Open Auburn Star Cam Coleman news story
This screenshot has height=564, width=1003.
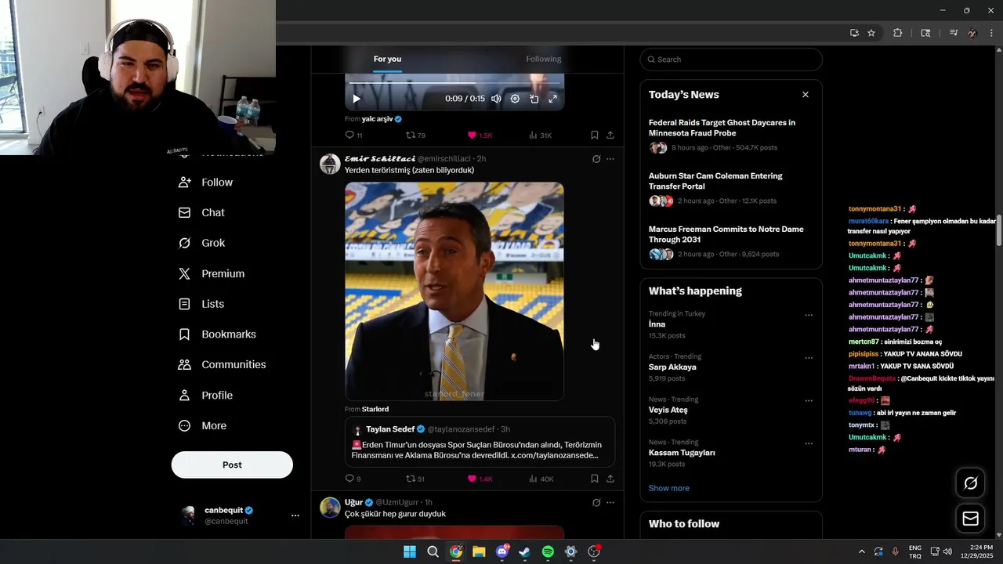click(x=730, y=188)
